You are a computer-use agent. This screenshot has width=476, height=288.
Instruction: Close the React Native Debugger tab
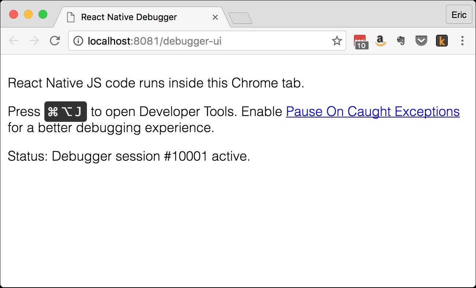tap(215, 17)
